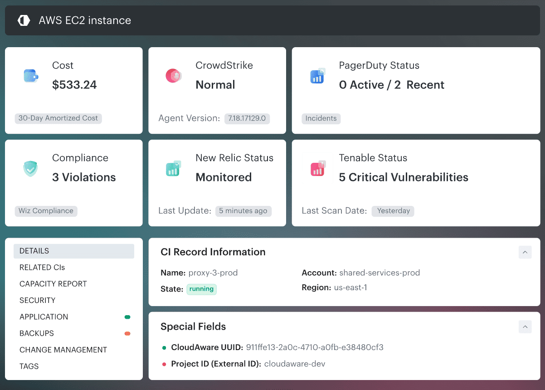Click the CI Record Information heading
The image size is (545, 390).
pyautogui.click(x=213, y=252)
